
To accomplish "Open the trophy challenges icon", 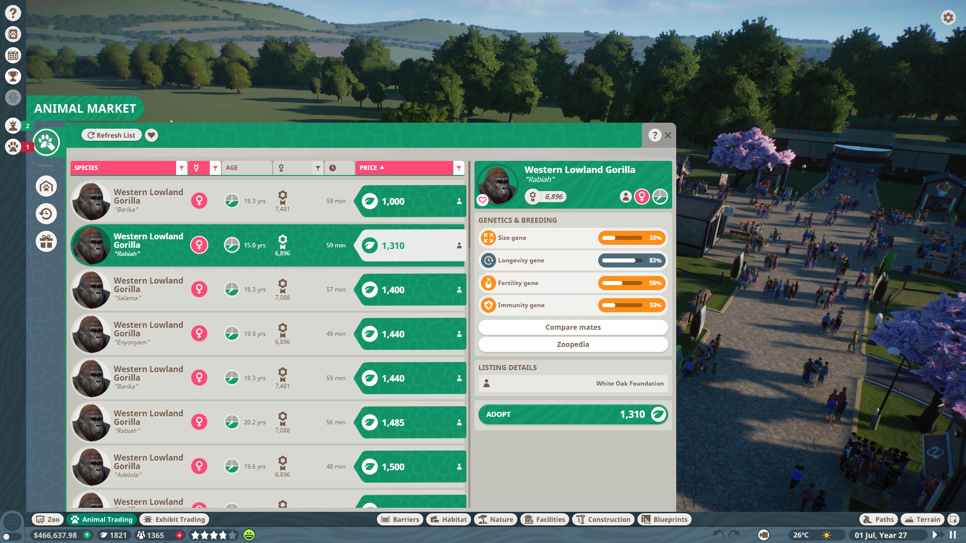I will [13, 76].
